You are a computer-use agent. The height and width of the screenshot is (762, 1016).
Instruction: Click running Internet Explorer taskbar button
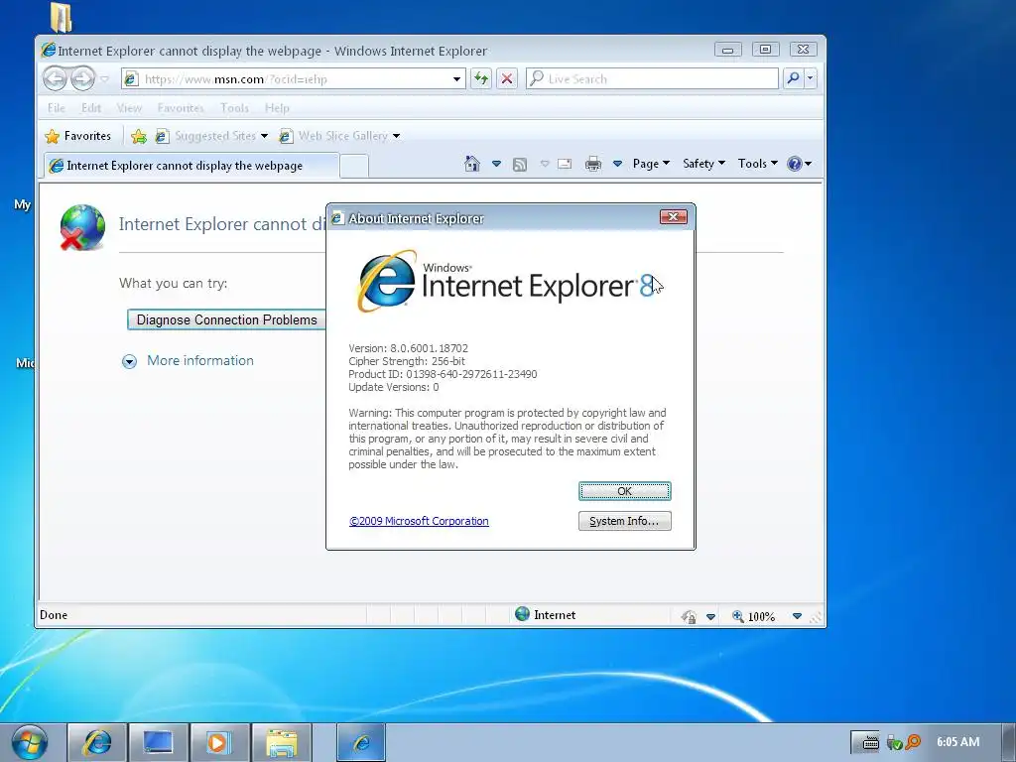[361, 742]
